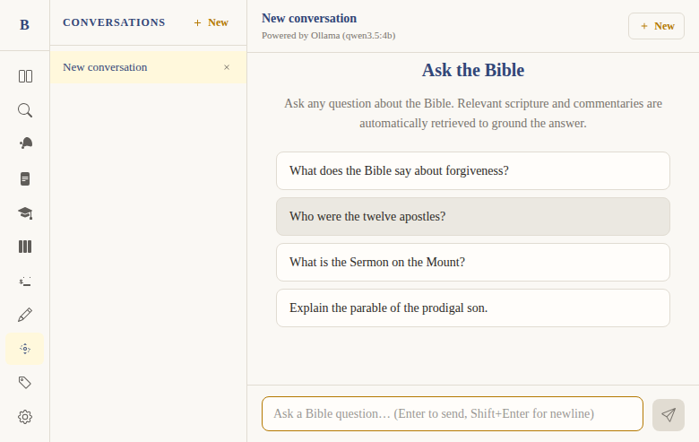Viewport: 699px width, 442px height.
Task: Open the settings gear icon
Action: (25, 417)
